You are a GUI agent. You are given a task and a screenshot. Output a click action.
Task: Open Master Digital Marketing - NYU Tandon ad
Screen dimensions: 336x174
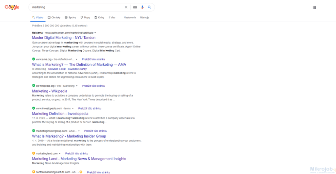point(64,38)
